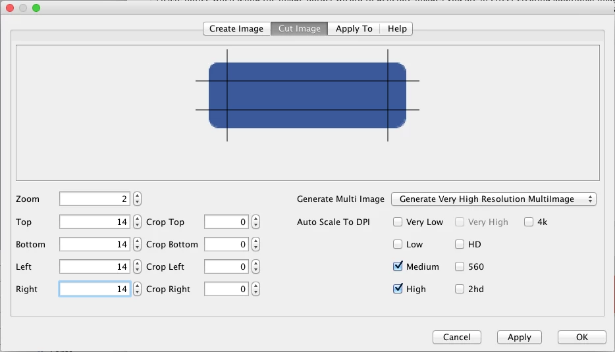The width and height of the screenshot is (615, 352).
Task: Open the Generate Multi Image dropdown
Action: click(493, 199)
